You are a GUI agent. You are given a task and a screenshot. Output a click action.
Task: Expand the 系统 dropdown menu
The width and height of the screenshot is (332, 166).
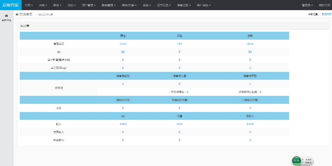point(147,5)
